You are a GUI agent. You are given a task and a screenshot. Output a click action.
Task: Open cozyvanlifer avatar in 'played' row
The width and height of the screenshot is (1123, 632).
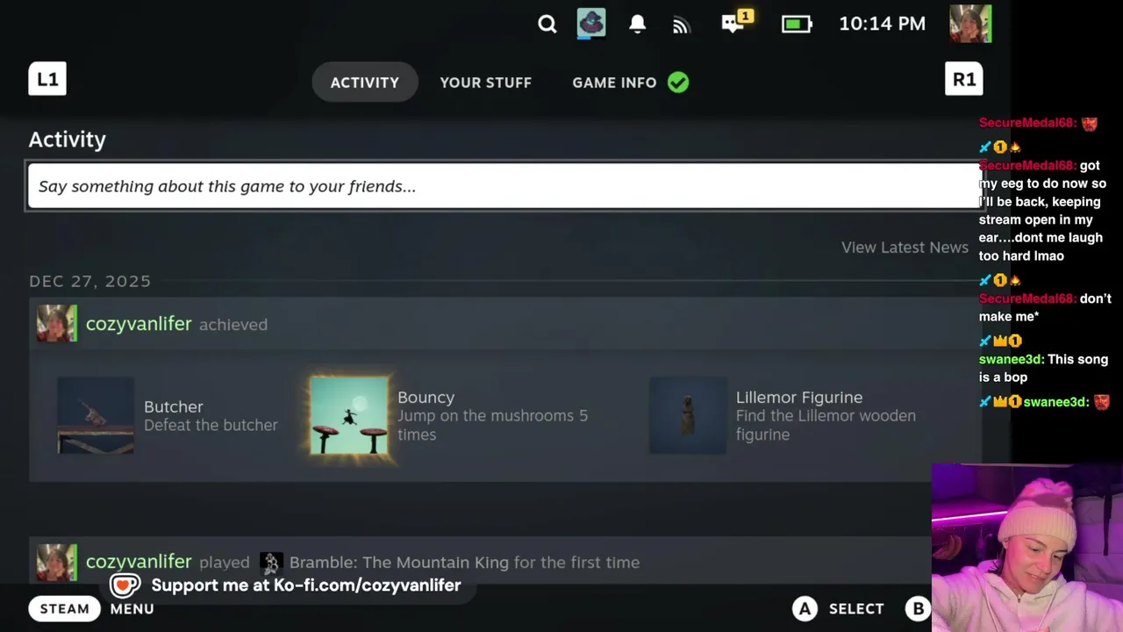click(x=56, y=562)
